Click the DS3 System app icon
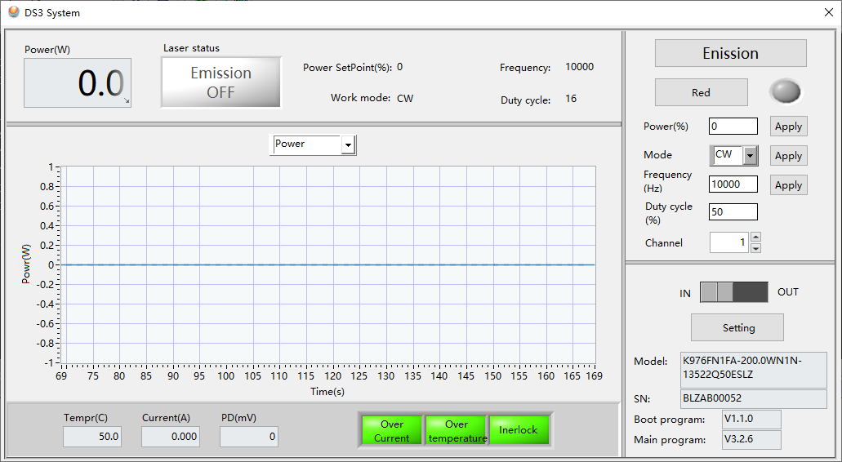The height and width of the screenshot is (462, 842). click(13, 12)
